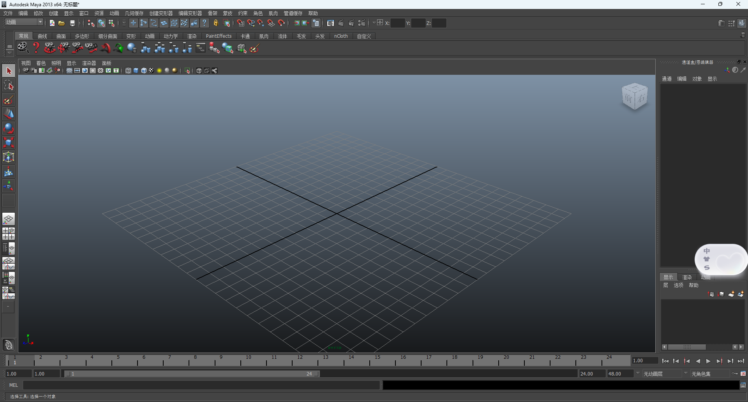Open the 窗口 menu in the menu bar

(x=83, y=13)
